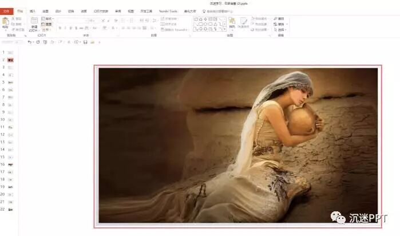Image resolution: width=400 pixels, height=236 pixels.
Task: Open the Layout (版式) dropdown
Action: [x=47, y=19]
